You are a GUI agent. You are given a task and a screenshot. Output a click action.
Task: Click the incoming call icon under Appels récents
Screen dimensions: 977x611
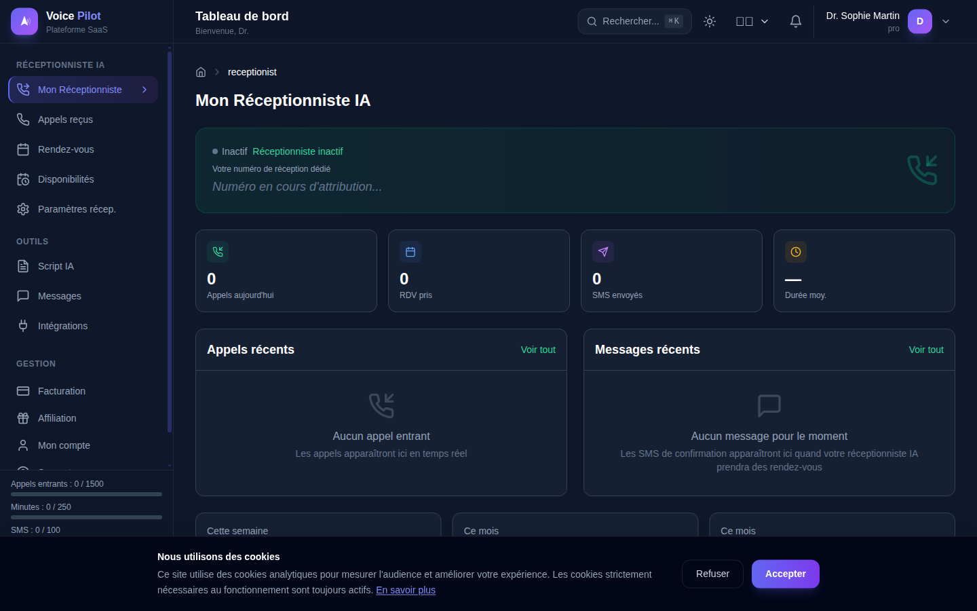pyautogui.click(x=381, y=405)
